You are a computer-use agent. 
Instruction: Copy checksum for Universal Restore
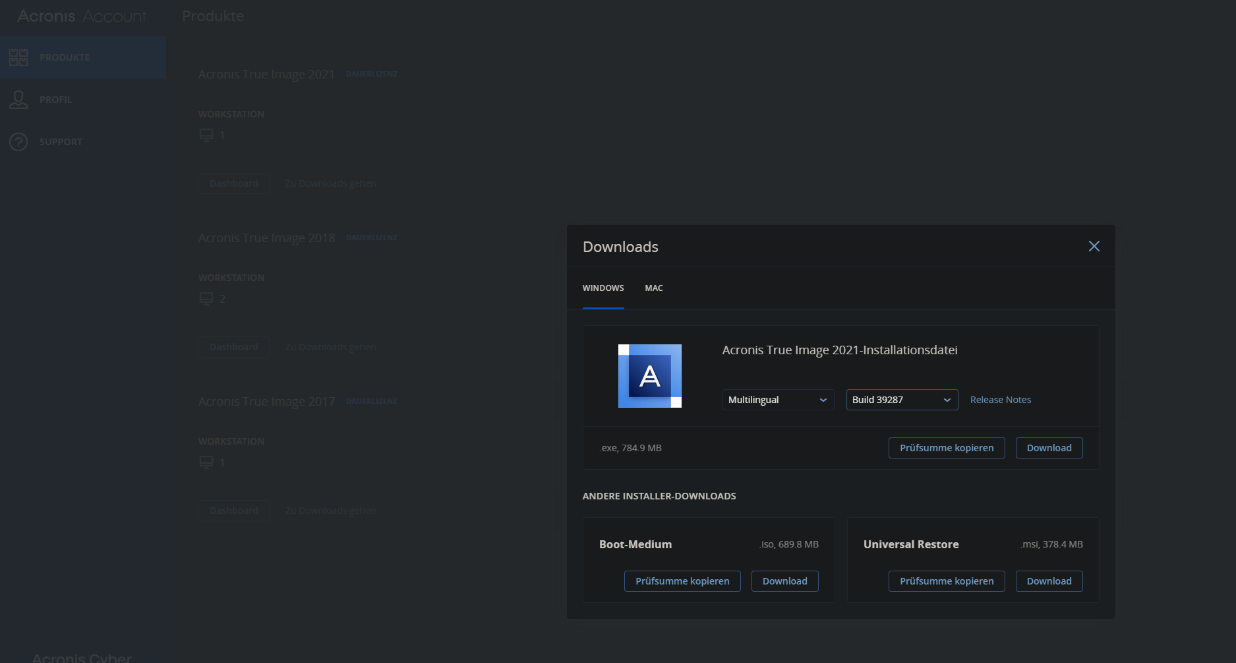coord(947,581)
